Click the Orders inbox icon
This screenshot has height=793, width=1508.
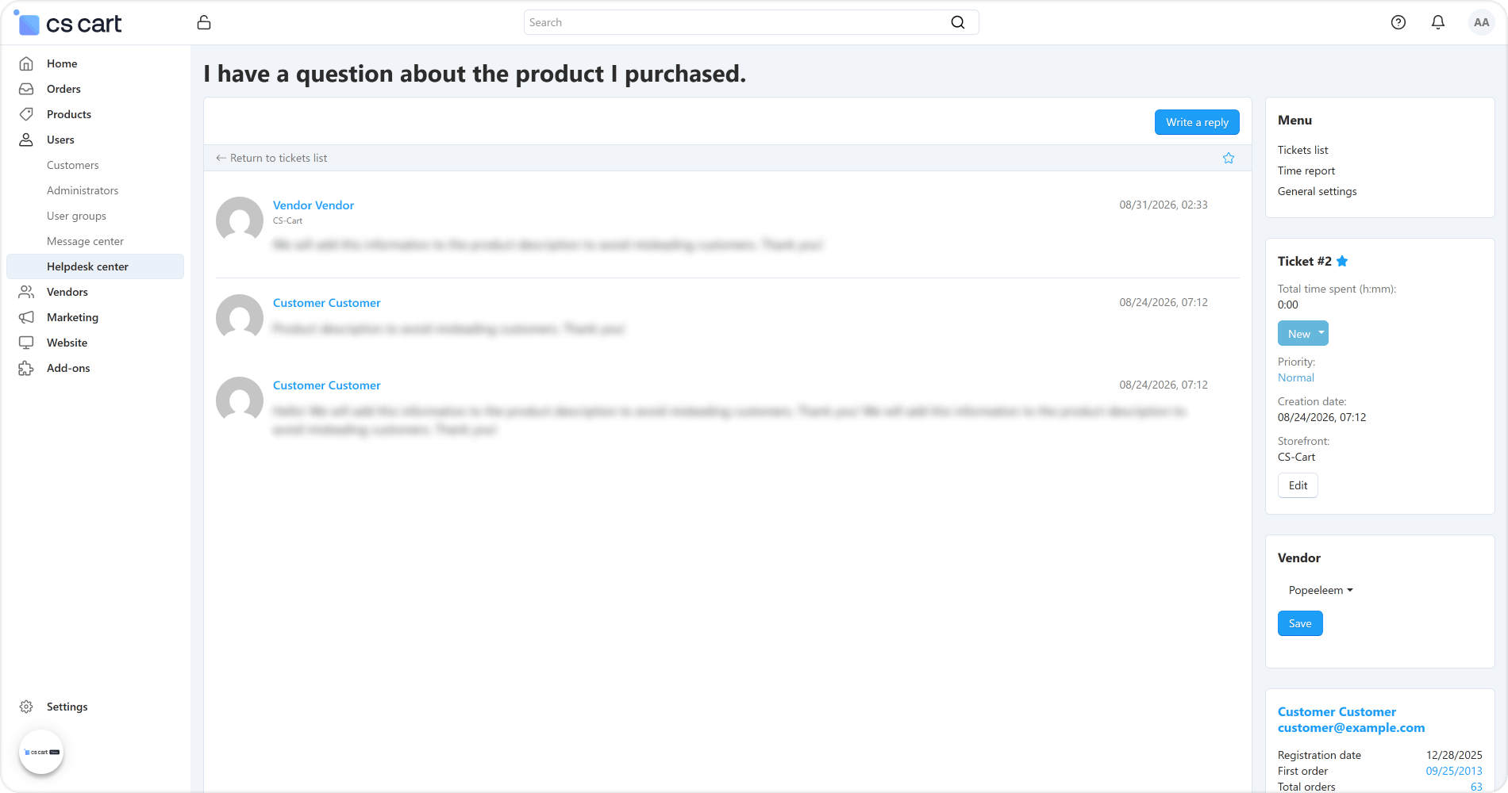click(26, 89)
